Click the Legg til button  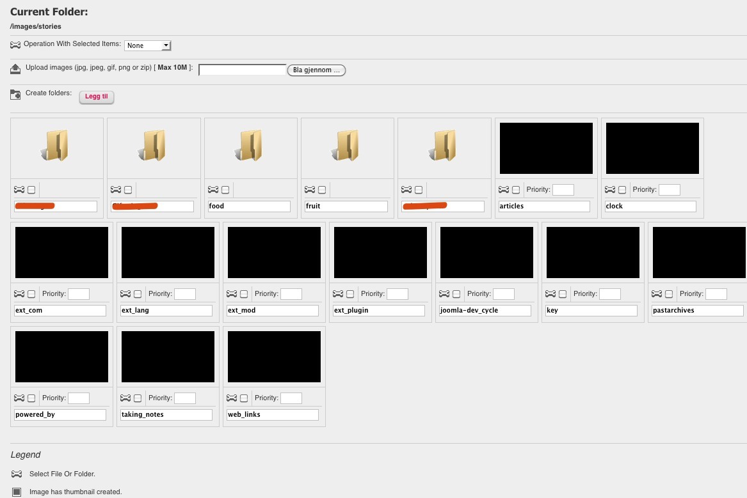click(x=96, y=97)
